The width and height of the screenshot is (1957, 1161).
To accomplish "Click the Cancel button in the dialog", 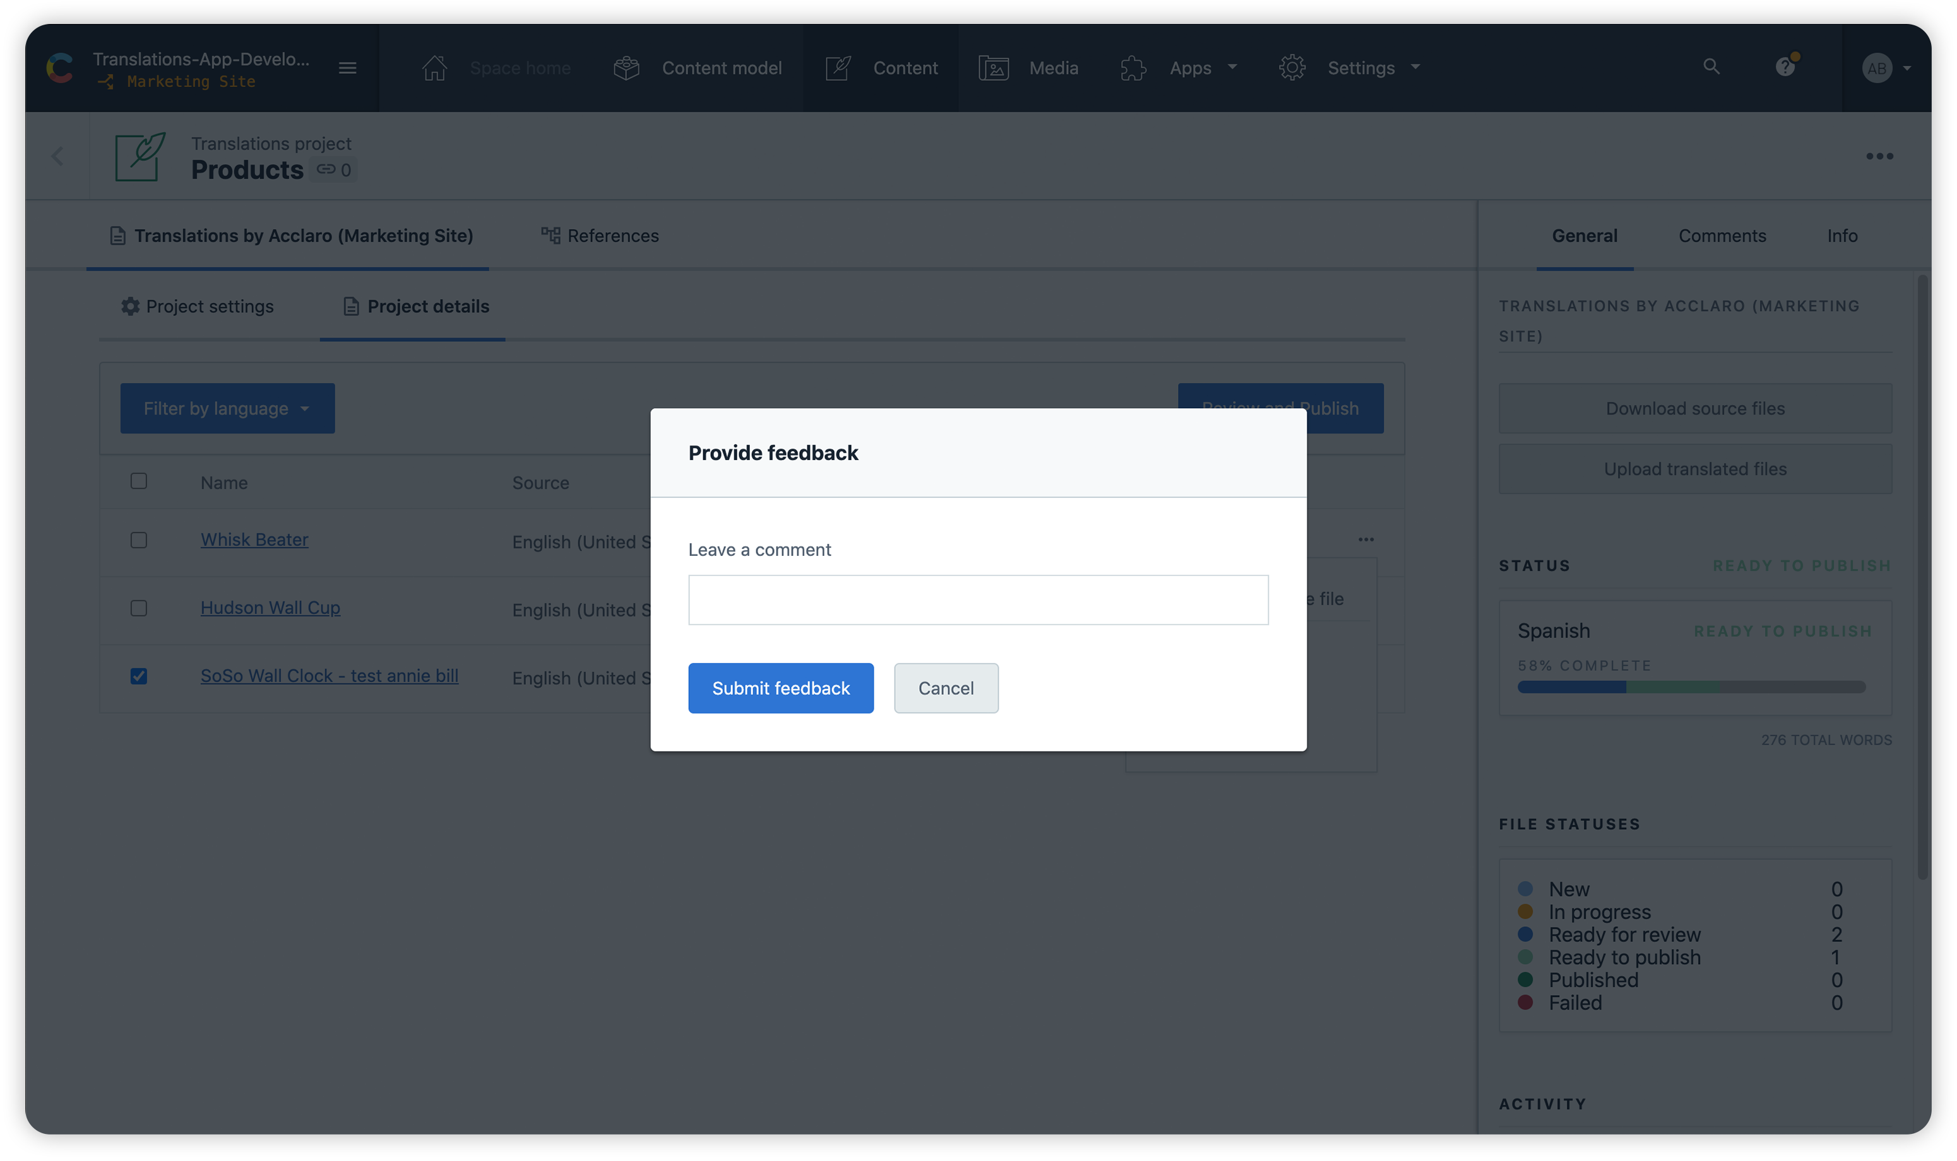I will click(x=945, y=688).
